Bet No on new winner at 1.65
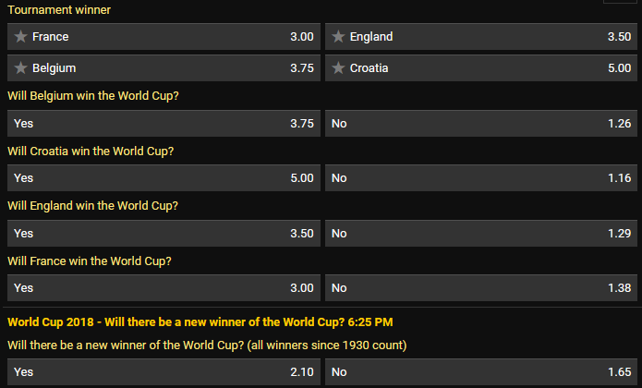The height and width of the screenshot is (388, 642). [x=481, y=372]
